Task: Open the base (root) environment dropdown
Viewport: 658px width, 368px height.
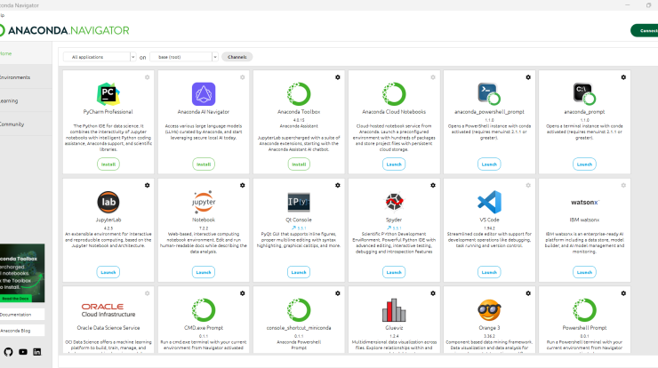Action: [x=184, y=57]
